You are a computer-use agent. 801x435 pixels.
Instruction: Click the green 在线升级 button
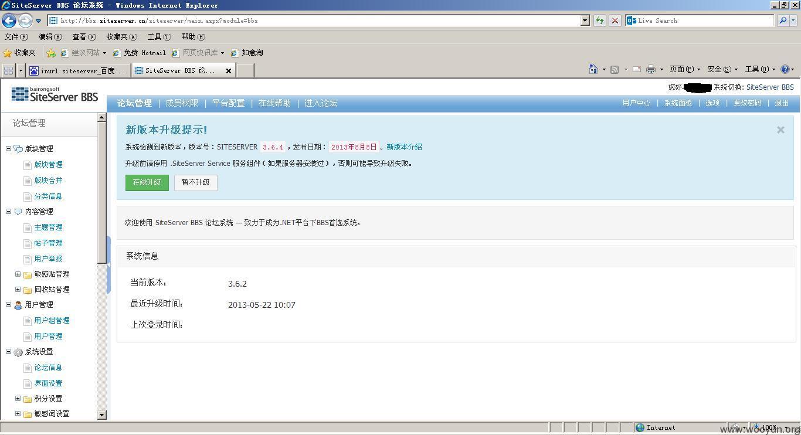(x=147, y=182)
